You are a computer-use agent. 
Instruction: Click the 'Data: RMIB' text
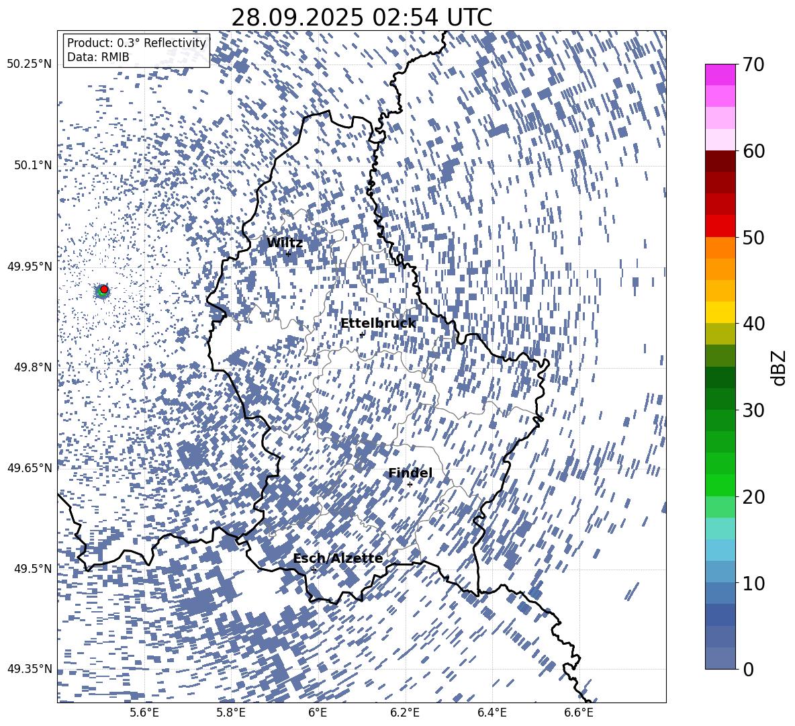98,57
